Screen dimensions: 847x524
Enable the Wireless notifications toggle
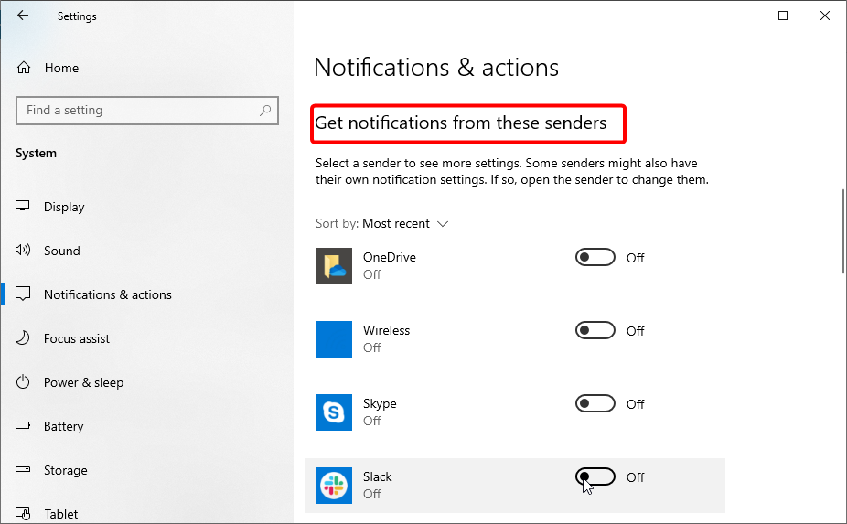click(x=595, y=330)
